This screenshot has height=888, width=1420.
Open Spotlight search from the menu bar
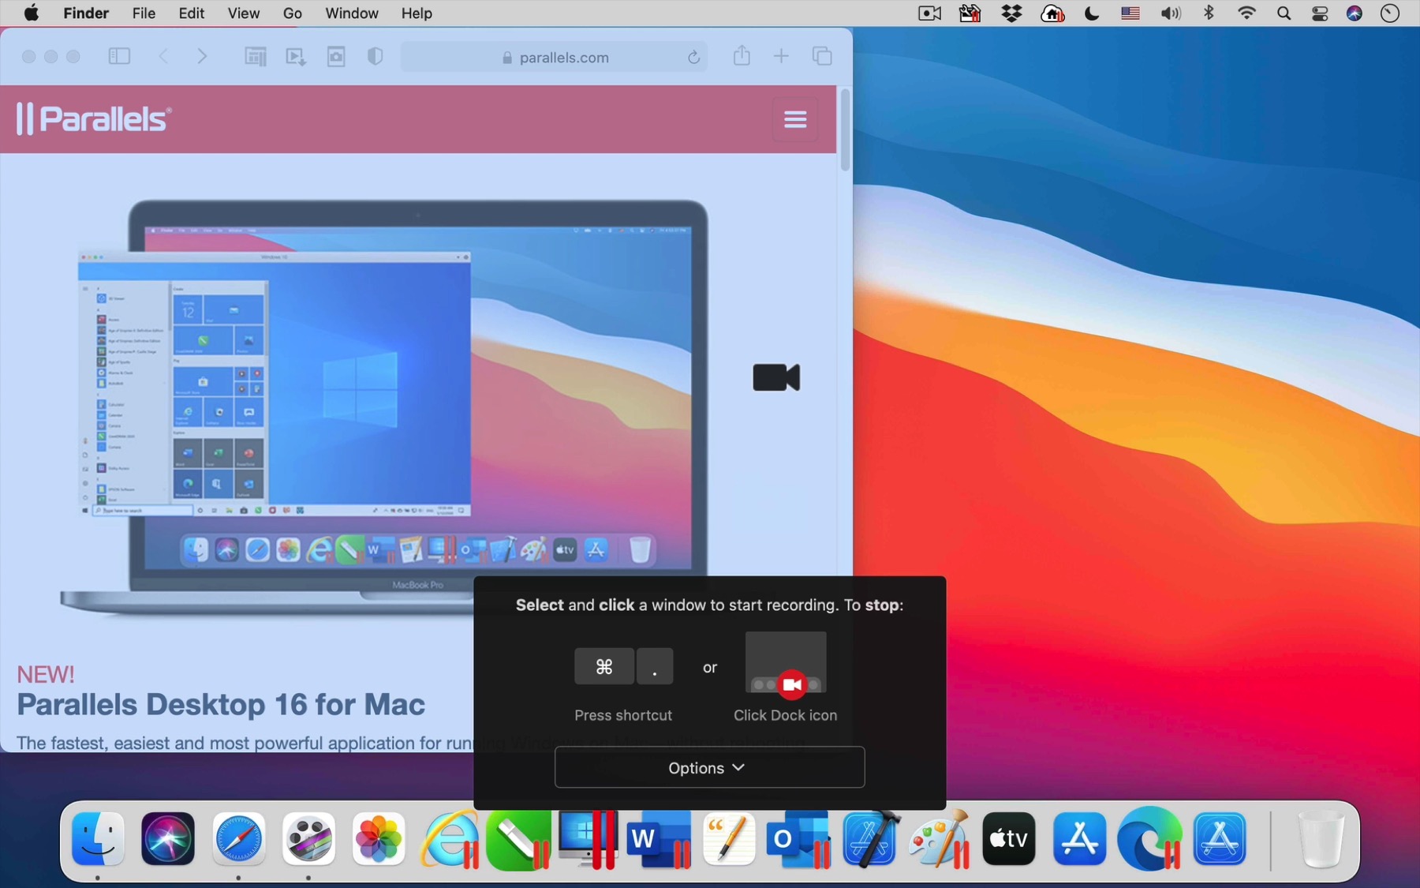(x=1284, y=13)
